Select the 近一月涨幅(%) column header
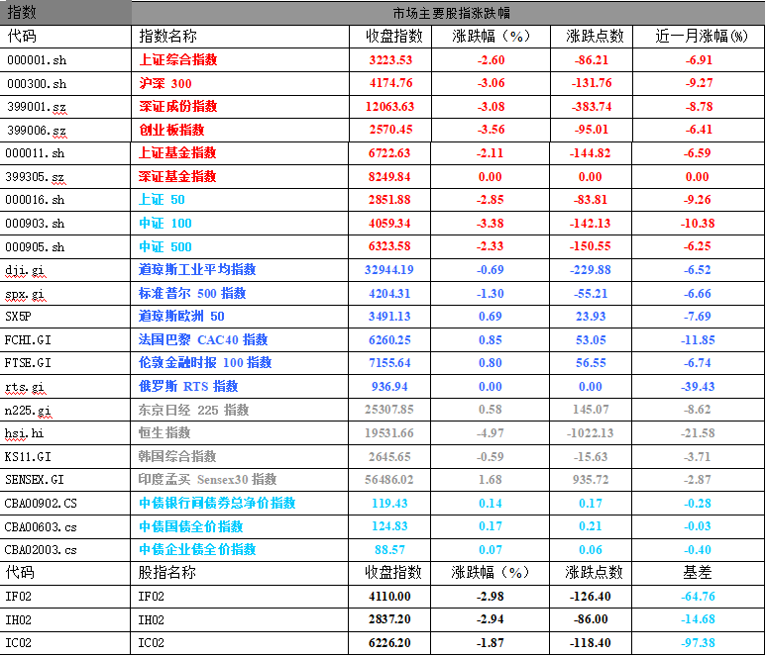Viewport: 766px width, 656px height. (703, 36)
